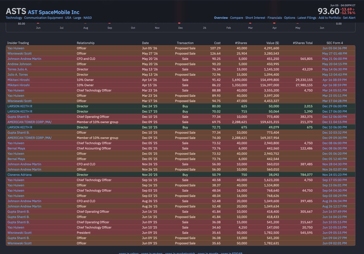Click the USA country link
Image resolution: width=364 pixels, height=254 pixels.
[x=68, y=18]
